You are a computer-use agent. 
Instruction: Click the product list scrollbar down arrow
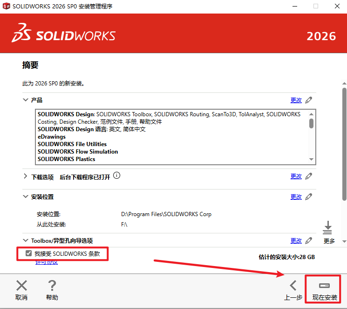pyautogui.click(x=312, y=160)
